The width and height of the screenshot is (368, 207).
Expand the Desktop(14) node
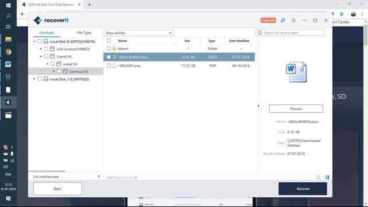53,71
